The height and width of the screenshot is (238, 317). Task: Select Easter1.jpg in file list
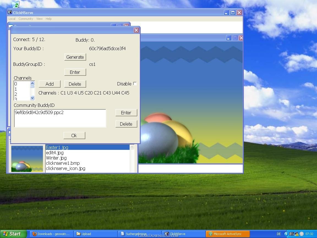pyautogui.click(x=88, y=147)
